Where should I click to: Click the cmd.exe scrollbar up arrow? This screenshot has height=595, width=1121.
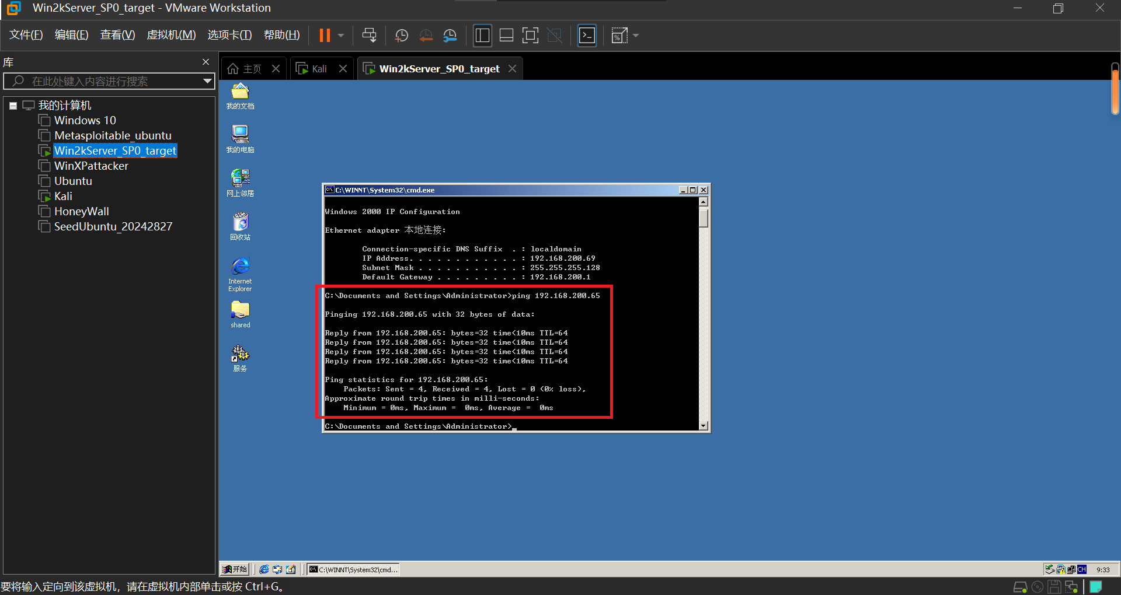click(704, 202)
